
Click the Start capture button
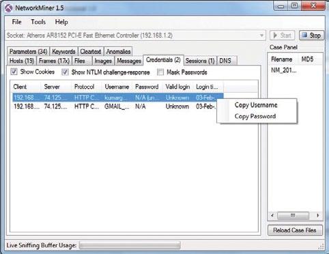tap(283, 36)
